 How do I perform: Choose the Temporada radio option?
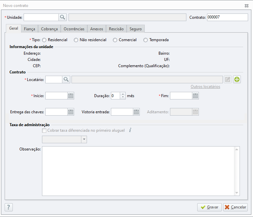click(x=145, y=40)
